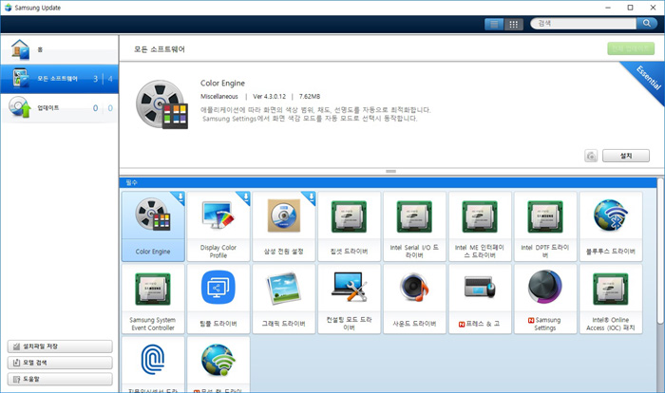665x393 pixels.
Task: Go to the 홈 section
Action: pos(59,49)
